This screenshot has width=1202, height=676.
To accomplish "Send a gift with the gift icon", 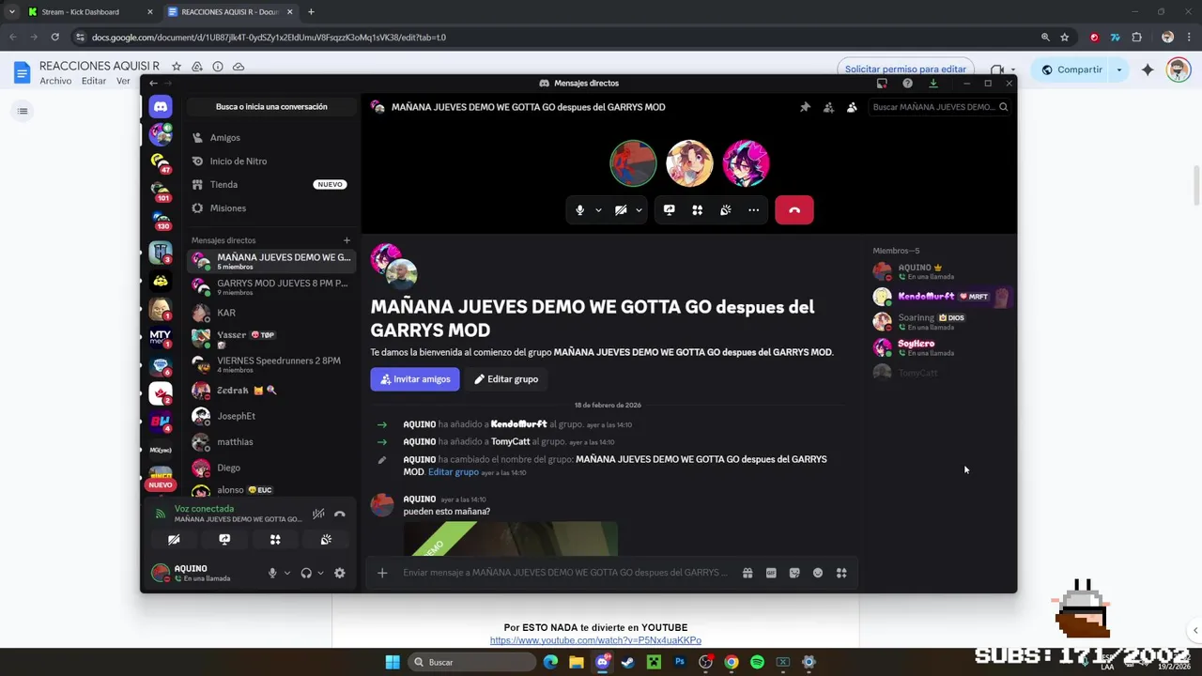I will [747, 573].
